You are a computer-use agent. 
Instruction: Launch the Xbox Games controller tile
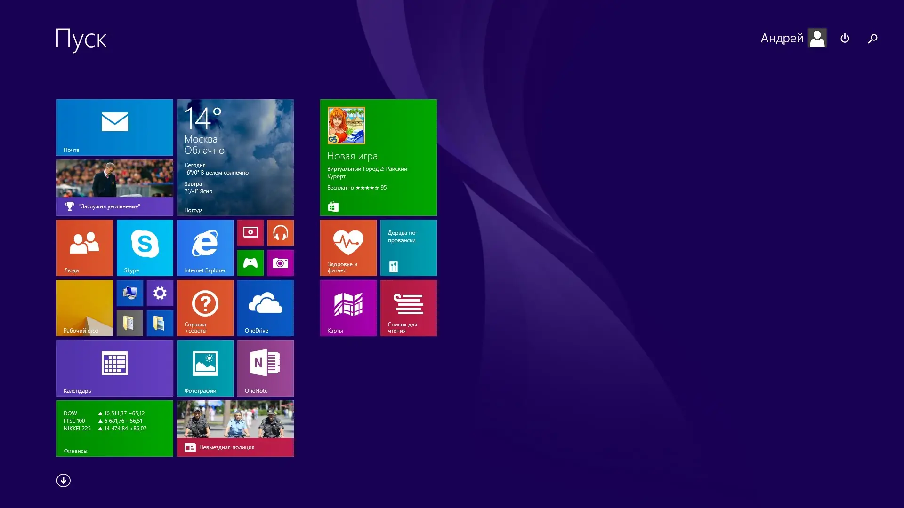click(x=250, y=262)
